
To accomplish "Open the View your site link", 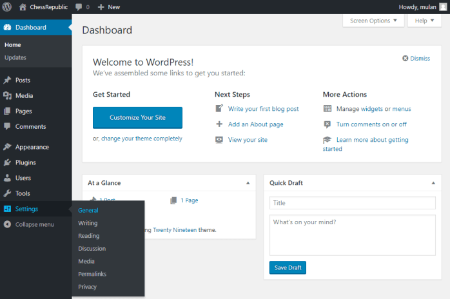I will [248, 140].
